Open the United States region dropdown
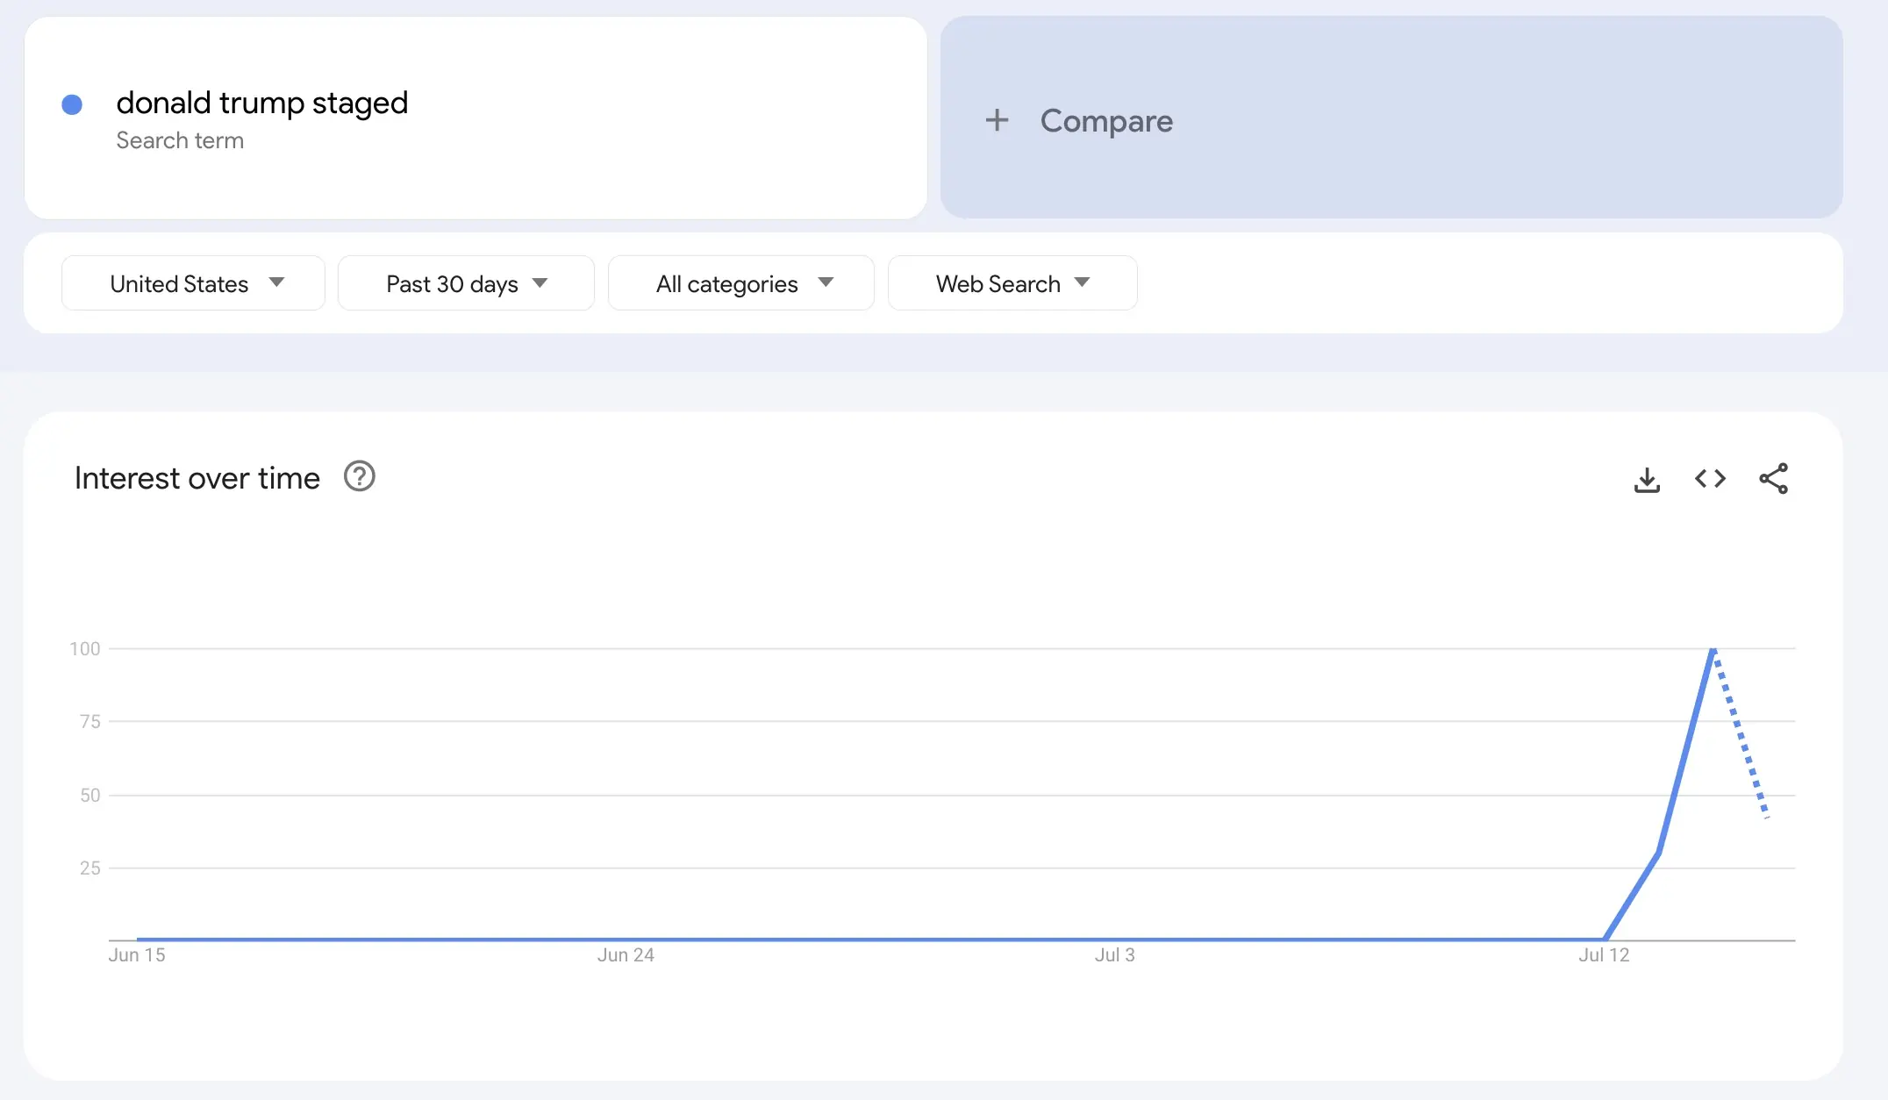Image resolution: width=1888 pixels, height=1100 pixels. pos(193,283)
